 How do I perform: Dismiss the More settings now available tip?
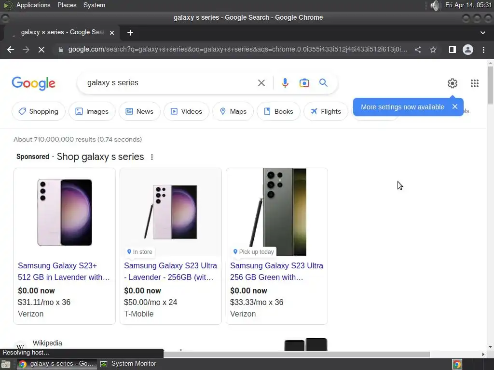(x=454, y=106)
